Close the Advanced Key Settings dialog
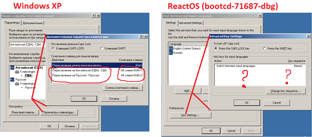 click(x=308, y=36)
